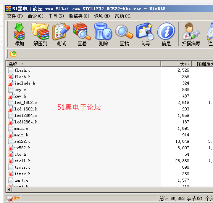Click the Add (添加) toolbar icon

click(19, 32)
